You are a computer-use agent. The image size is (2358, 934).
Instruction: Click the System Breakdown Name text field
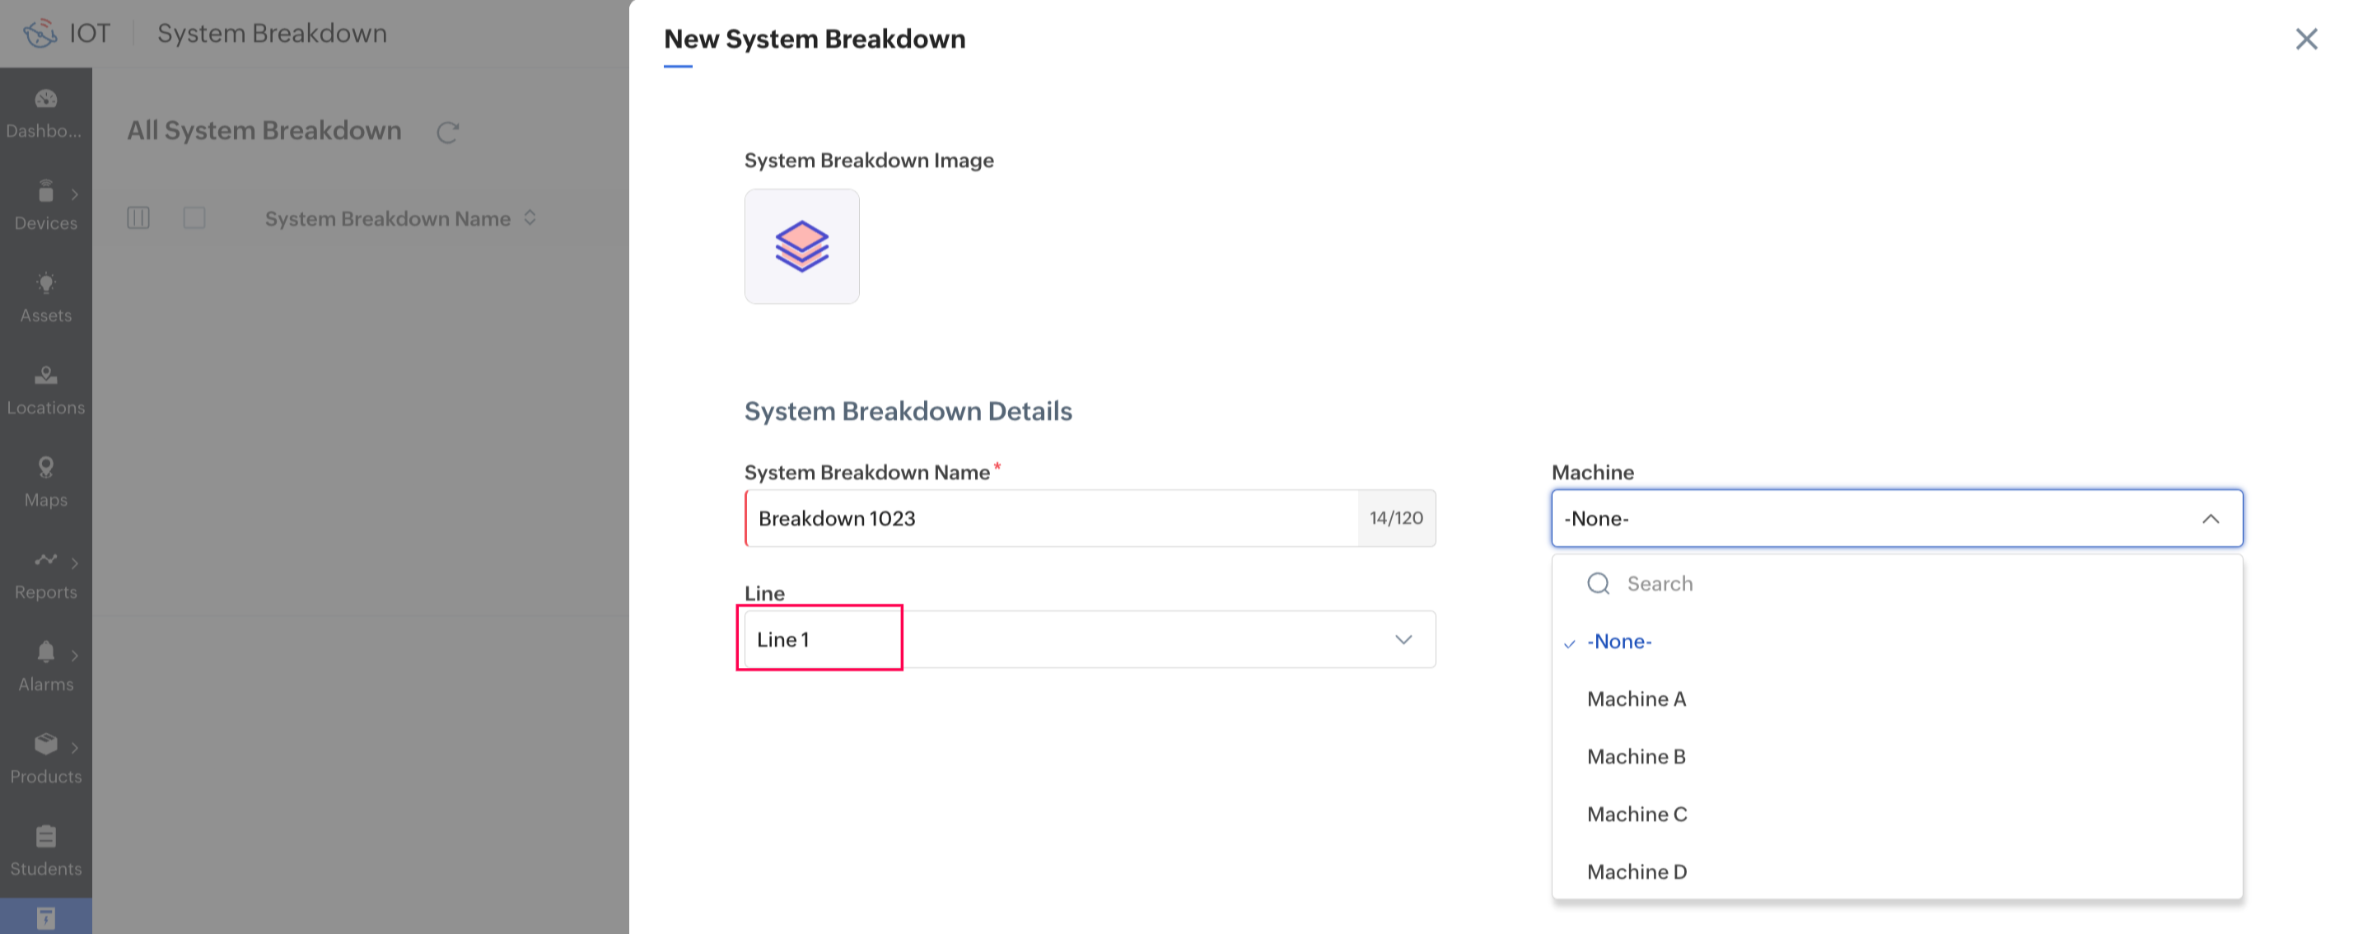[1053, 519]
